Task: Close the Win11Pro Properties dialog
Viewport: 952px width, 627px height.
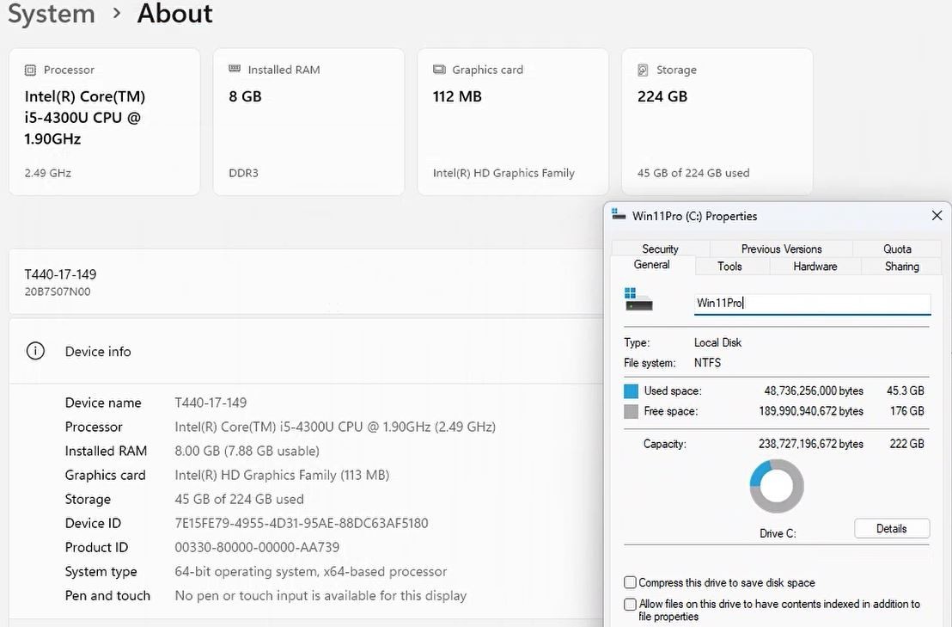Action: (x=937, y=216)
